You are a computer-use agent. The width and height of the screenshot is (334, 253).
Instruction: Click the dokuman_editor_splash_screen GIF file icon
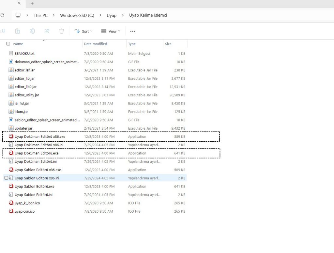[x=11, y=62]
